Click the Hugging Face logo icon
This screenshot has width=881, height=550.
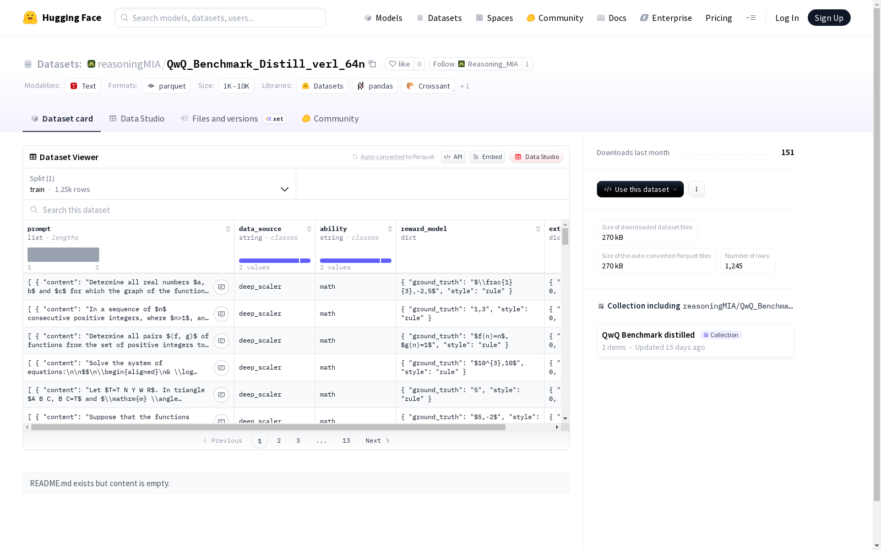coord(30,18)
